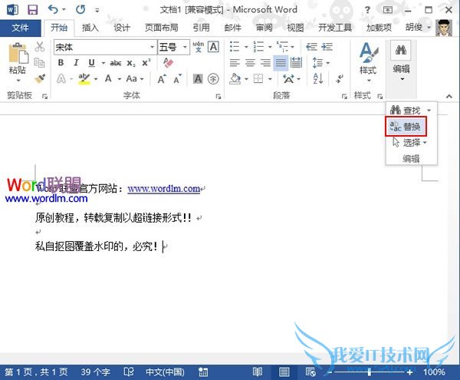Open the font name dropdown
The height and width of the screenshot is (380, 460).
point(152,47)
